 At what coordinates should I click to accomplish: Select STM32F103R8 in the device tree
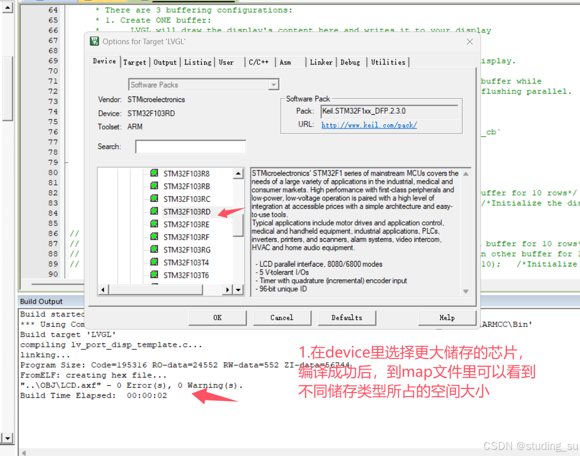pos(186,174)
